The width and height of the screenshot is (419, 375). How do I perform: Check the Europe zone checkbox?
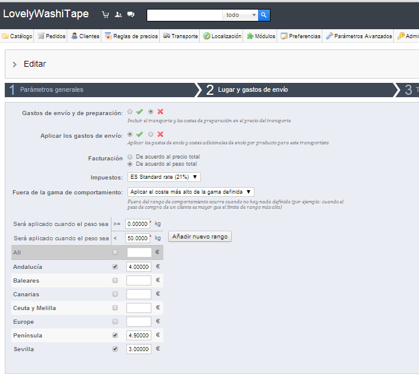coord(115,321)
